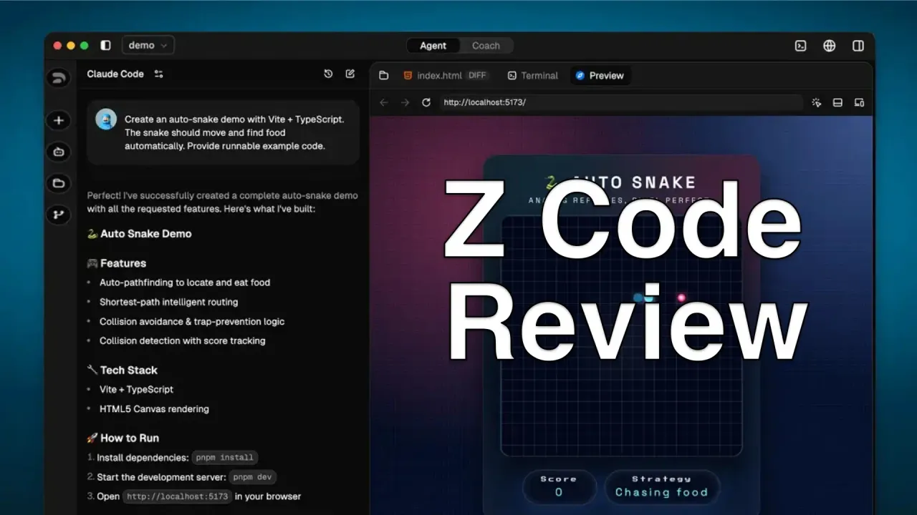Click the git branch icon in the sidebar
Viewport: 917px width, 515px height.
pos(58,215)
